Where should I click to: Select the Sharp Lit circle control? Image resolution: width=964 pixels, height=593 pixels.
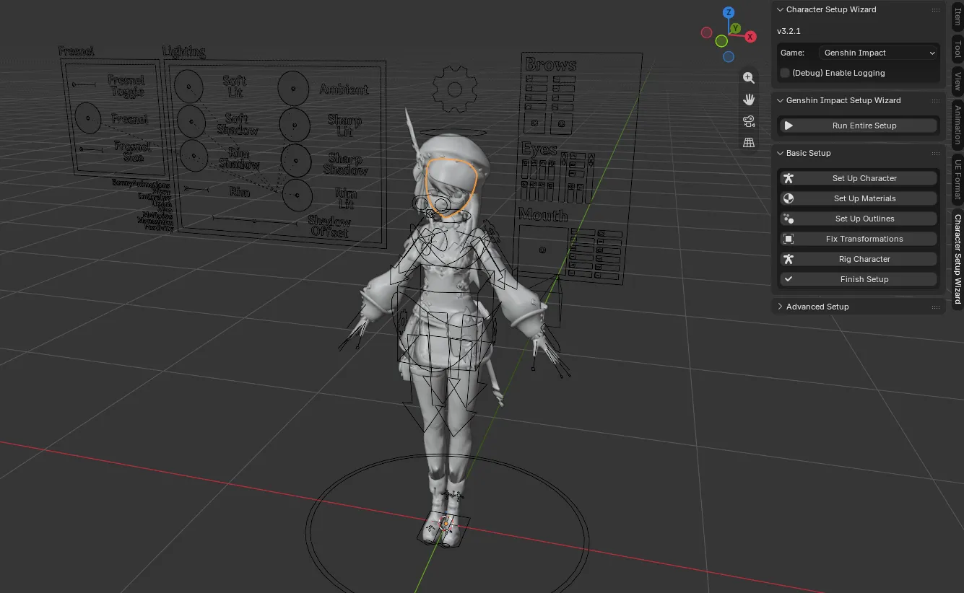coord(295,125)
